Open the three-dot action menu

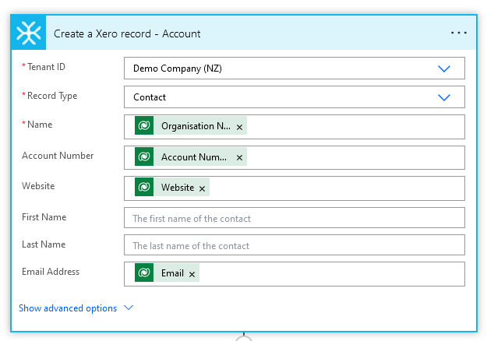[x=459, y=33]
